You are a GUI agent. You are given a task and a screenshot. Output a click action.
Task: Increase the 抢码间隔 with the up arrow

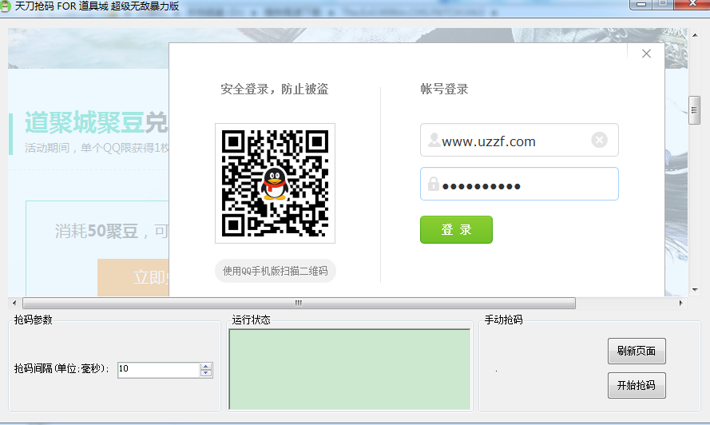(x=206, y=366)
